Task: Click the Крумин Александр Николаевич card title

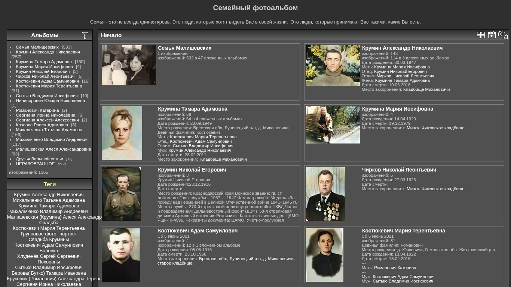Action: tap(403, 48)
